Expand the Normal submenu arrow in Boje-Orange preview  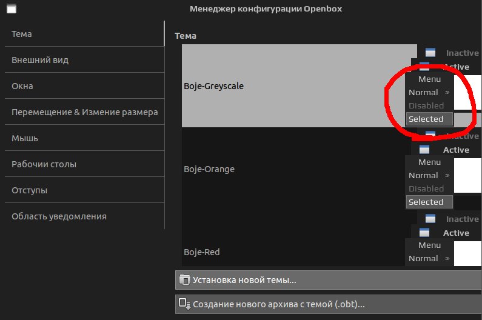click(447, 176)
